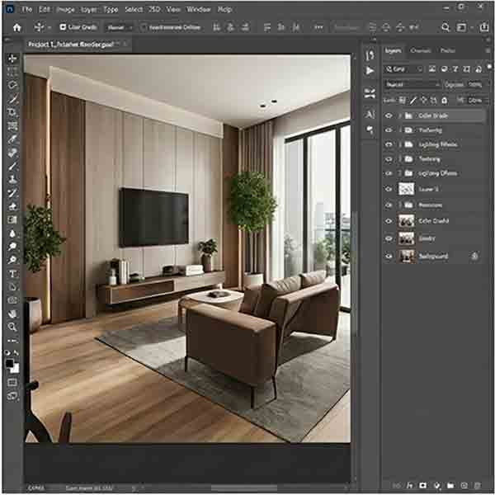This screenshot has width=495, height=495.
Task: Delete the selected layer via trash icon
Action: coord(478,485)
